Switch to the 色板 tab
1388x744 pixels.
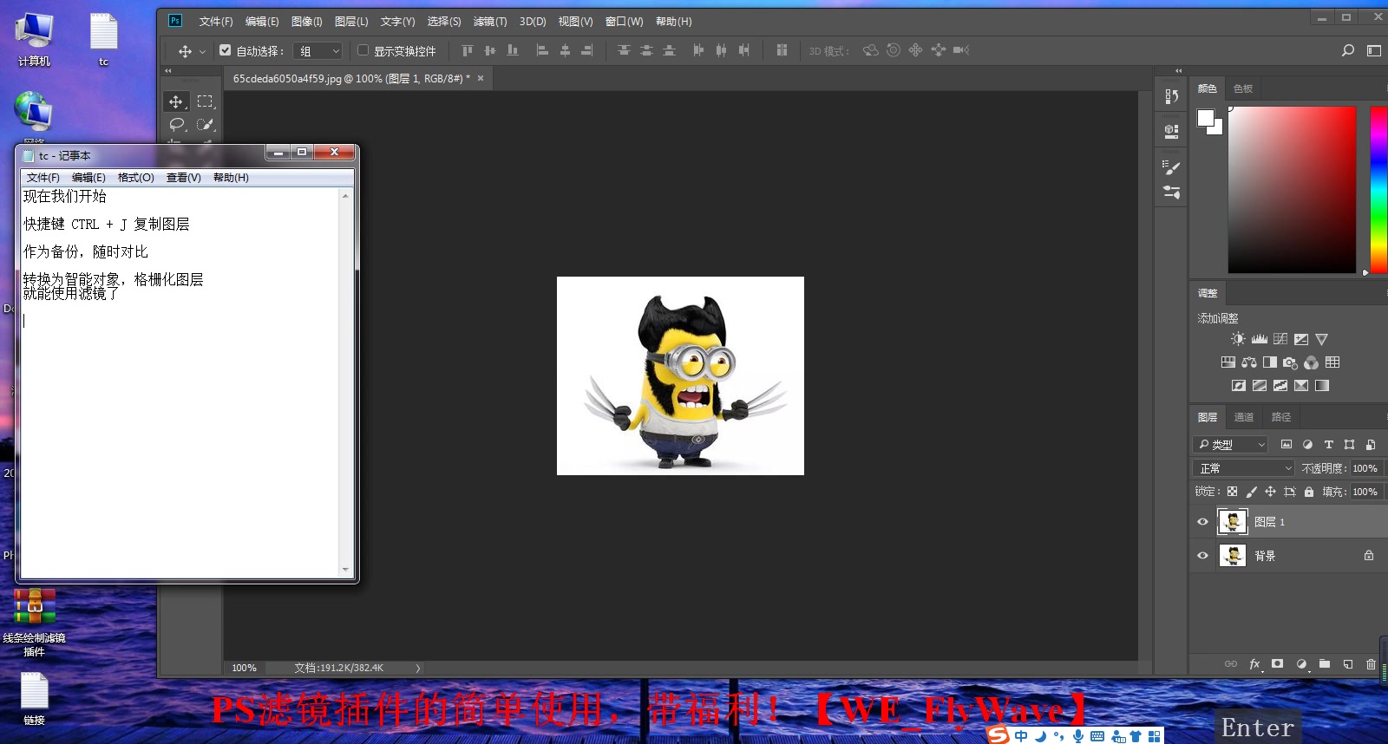[x=1243, y=88]
